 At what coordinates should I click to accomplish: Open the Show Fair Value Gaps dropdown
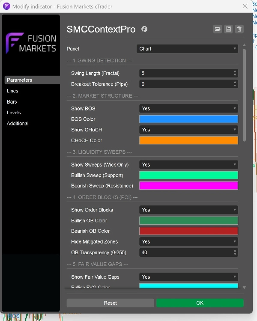(188, 277)
